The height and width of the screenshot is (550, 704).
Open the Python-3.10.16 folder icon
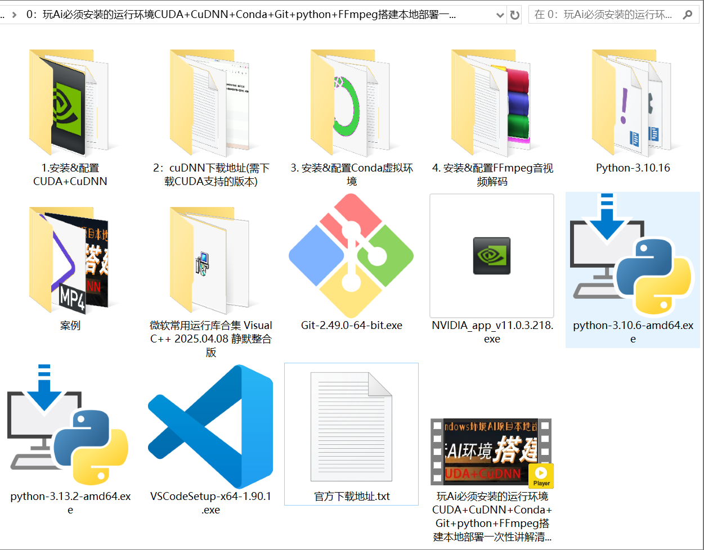632,102
